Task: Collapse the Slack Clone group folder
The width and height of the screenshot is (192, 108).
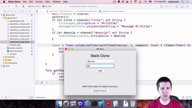Action: pyautogui.click(x=4, y=18)
